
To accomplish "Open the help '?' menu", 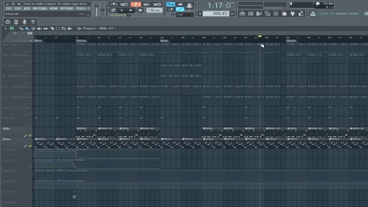I will [89, 9].
